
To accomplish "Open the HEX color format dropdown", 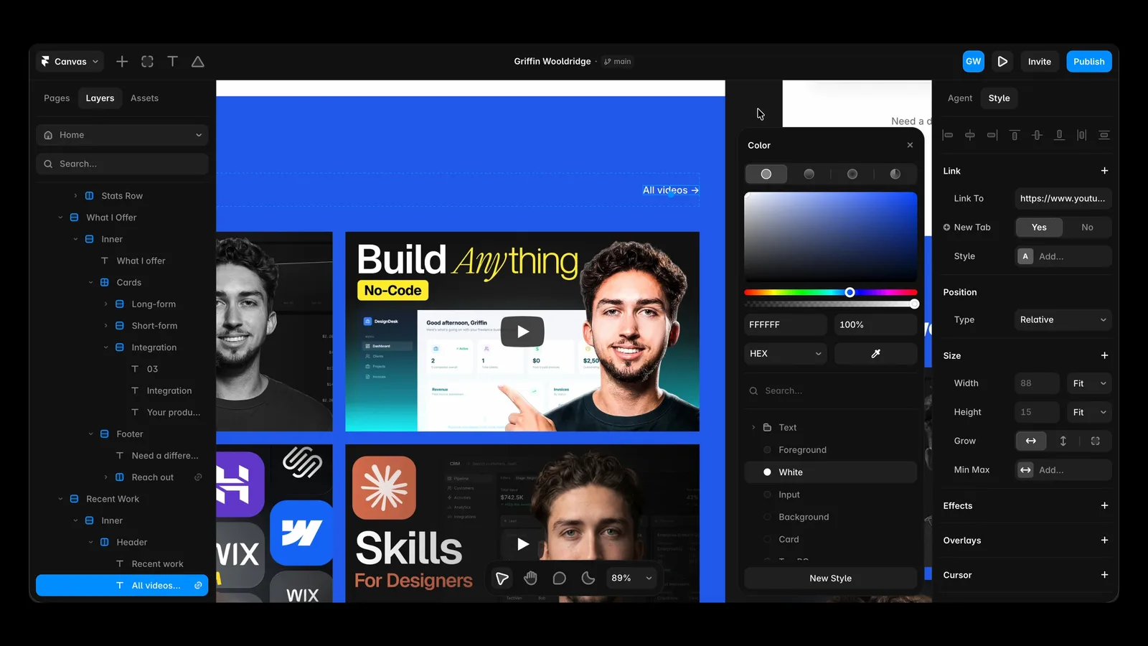I will (786, 354).
